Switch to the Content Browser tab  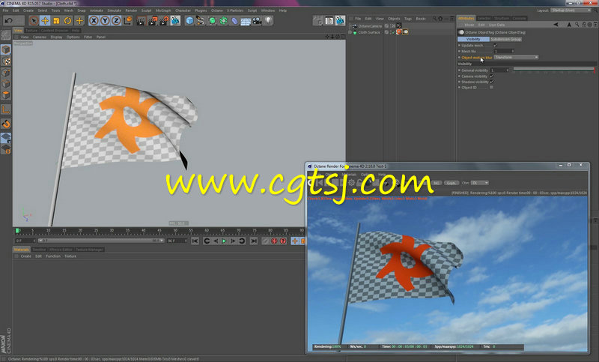coord(55,31)
